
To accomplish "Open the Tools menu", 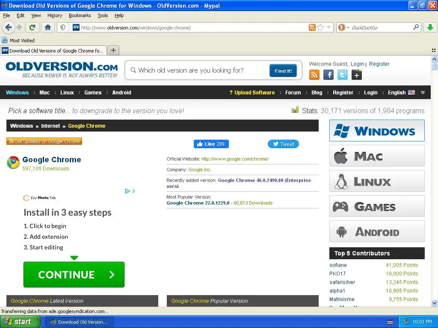I will pos(103,15).
